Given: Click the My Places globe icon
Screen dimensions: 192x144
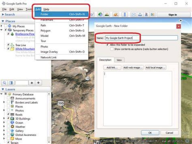Looking at the screenshot, I should coord(10,26).
